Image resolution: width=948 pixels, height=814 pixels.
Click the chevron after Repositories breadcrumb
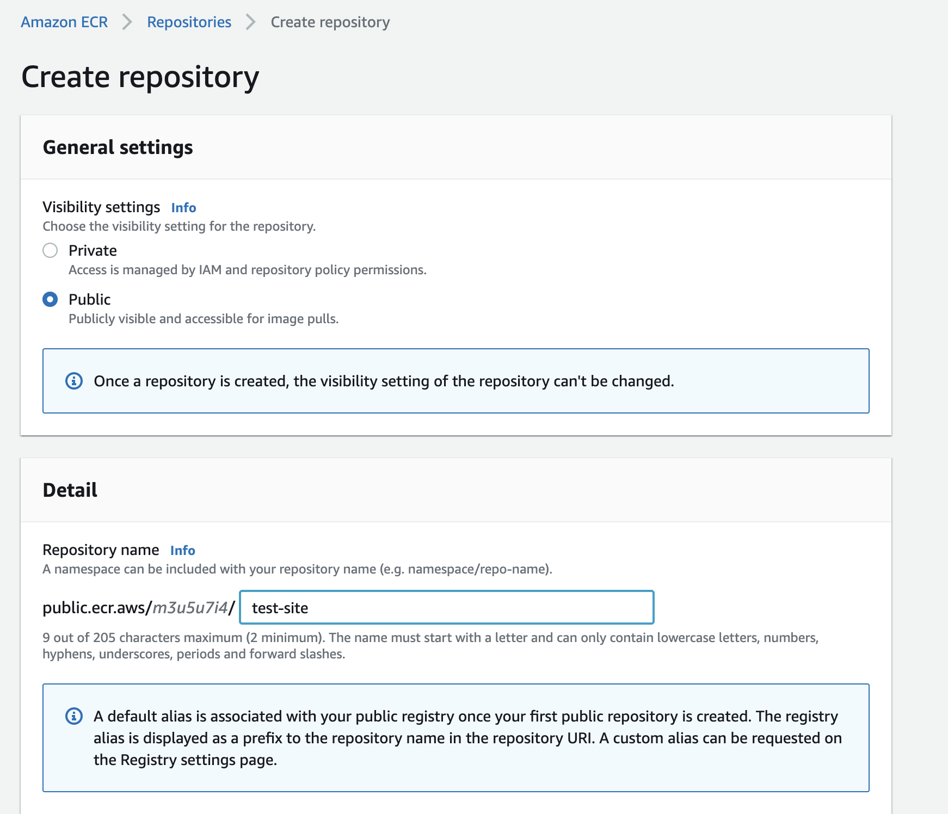[251, 22]
